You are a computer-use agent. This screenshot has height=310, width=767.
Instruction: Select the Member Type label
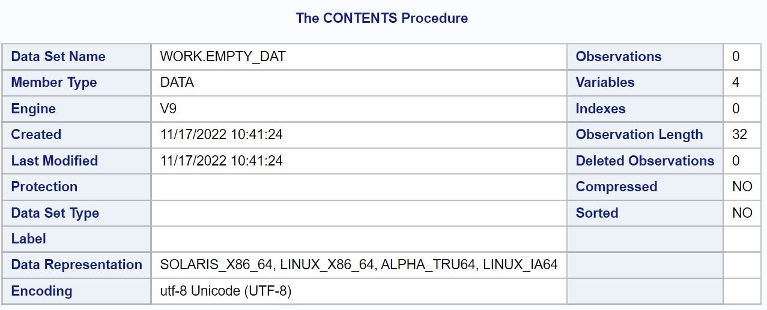pyautogui.click(x=54, y=83)
